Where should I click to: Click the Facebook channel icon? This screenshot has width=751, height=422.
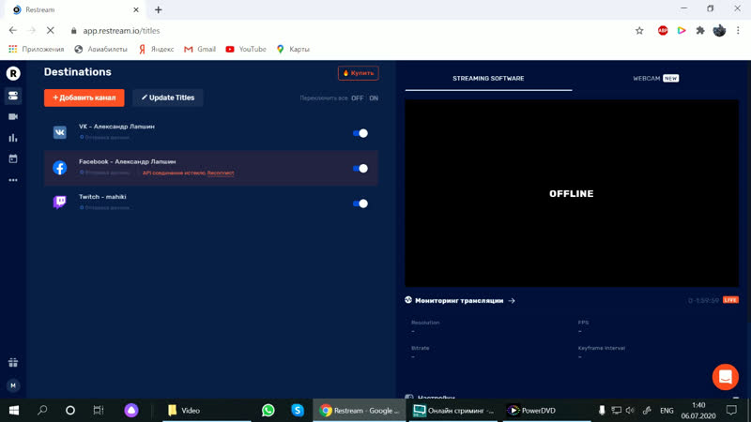(60, 168)
